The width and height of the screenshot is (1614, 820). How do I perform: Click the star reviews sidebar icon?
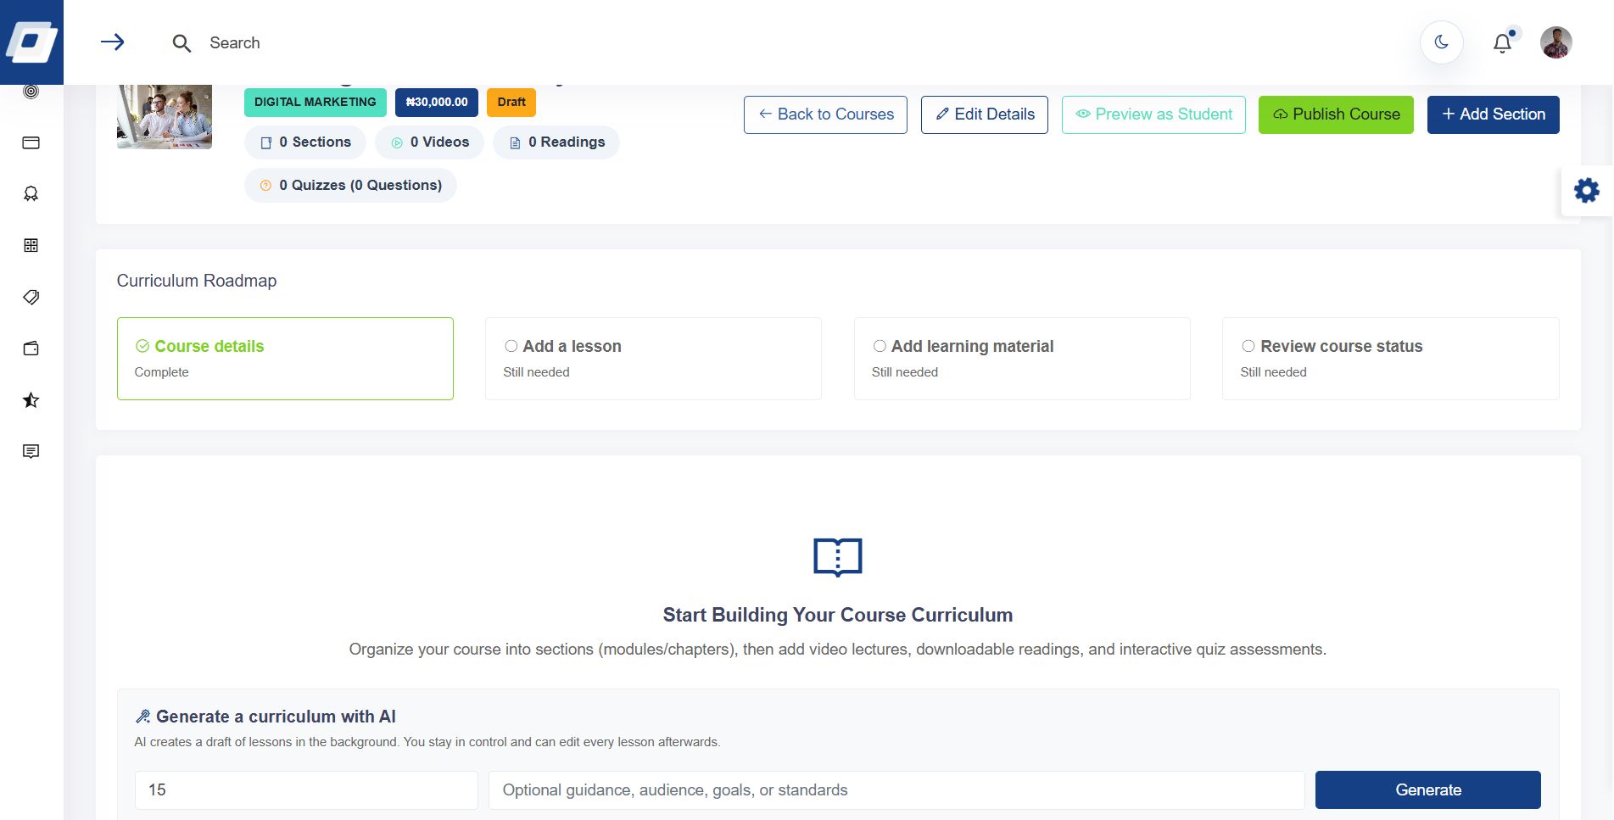[x=31, y=400]
